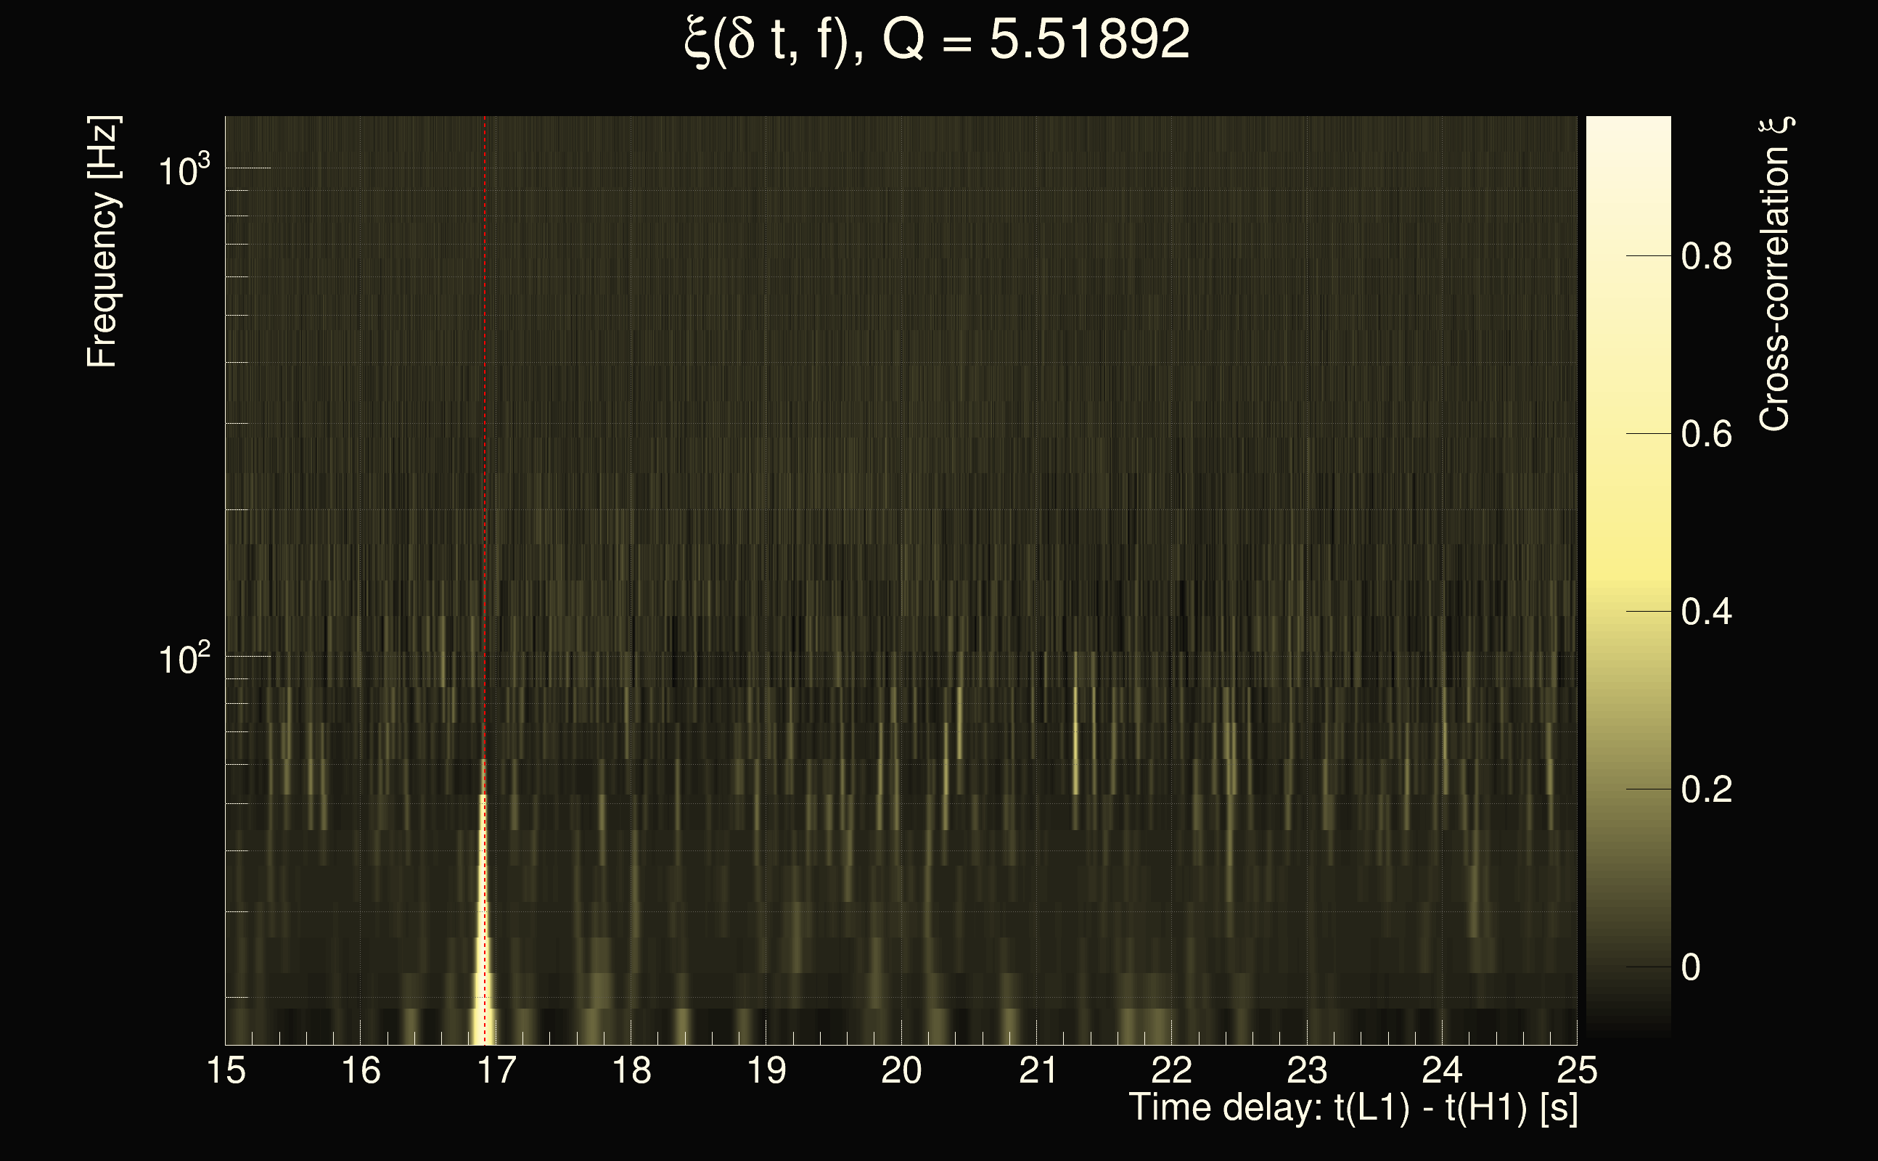Click the 10² frequency axis tick label
This screenshot has height=1161, width=1878.
(184, 659)
